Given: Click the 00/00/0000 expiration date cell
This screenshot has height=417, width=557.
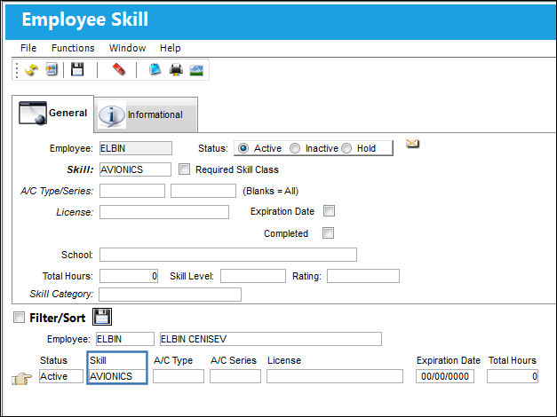Looking at the screenshot, I should 445,376.
